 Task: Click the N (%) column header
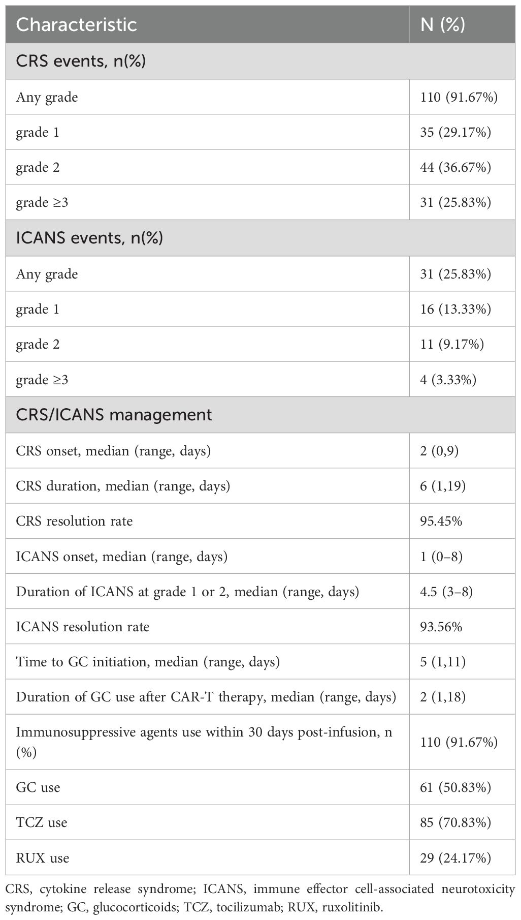(443, 24)
